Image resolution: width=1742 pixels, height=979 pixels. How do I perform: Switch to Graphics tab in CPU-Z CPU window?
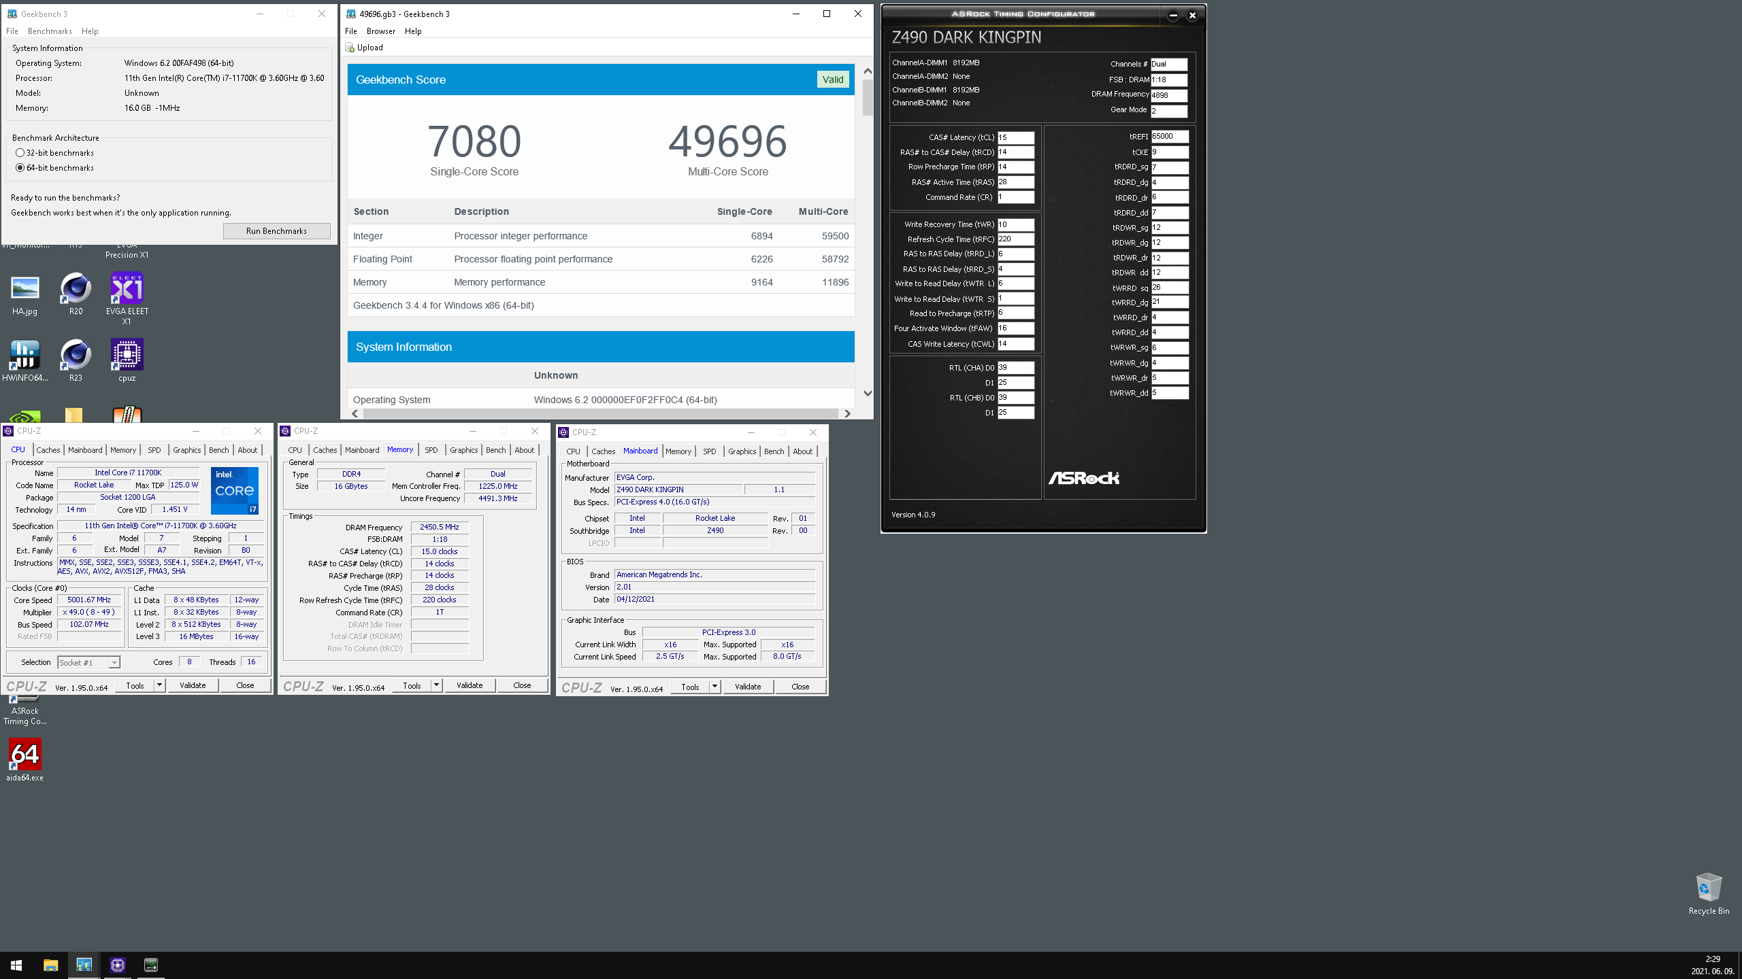(186, 450)
